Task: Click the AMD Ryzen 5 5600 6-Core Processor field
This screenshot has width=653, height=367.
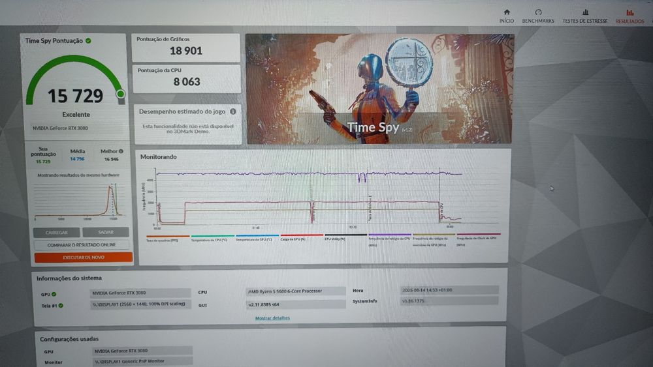Action: point(296,291)
